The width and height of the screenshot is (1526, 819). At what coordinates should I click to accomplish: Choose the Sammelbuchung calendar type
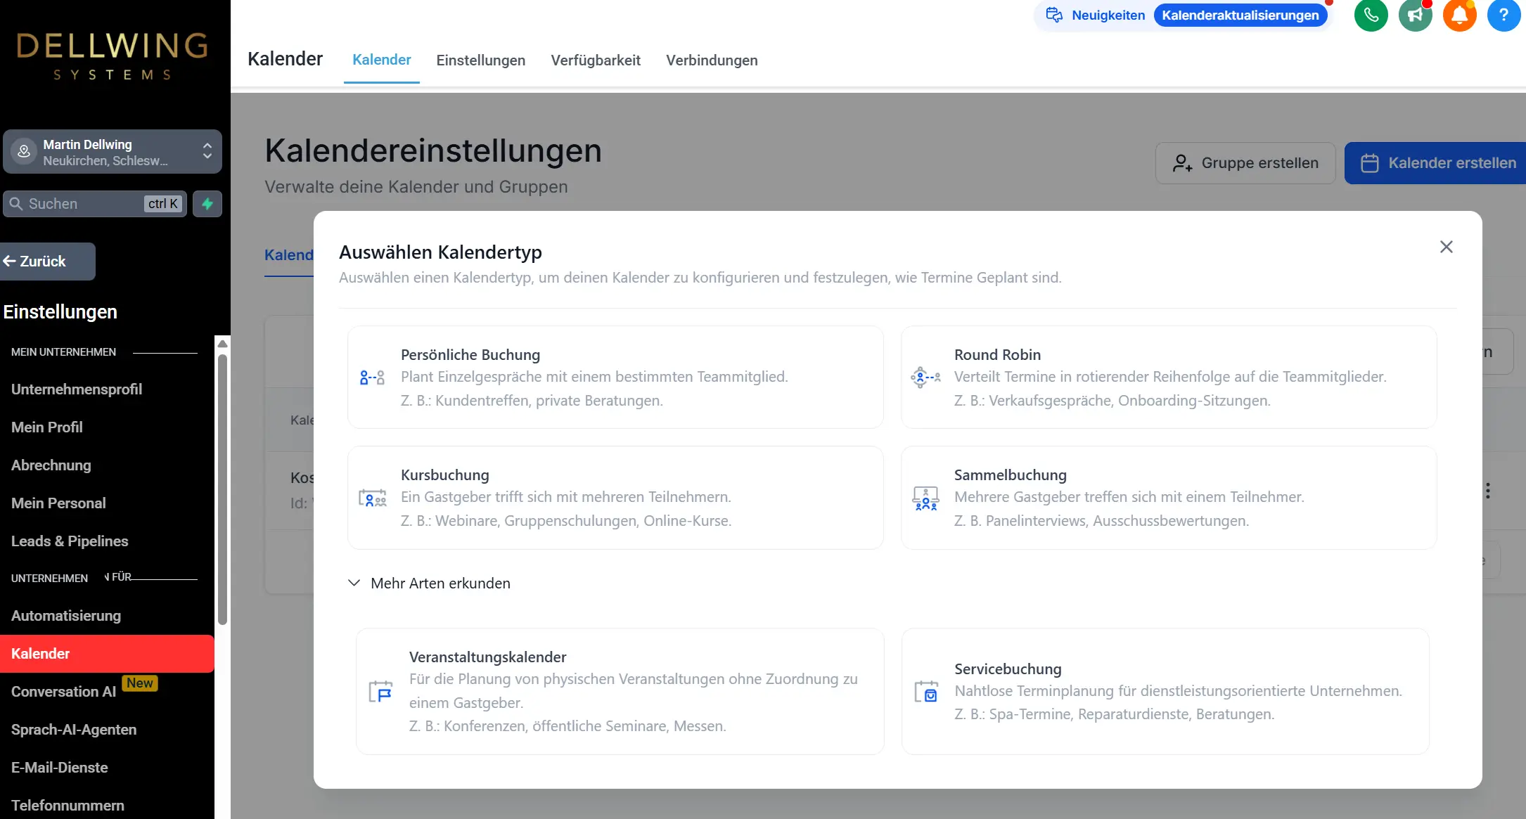(x=1169, y=498)
